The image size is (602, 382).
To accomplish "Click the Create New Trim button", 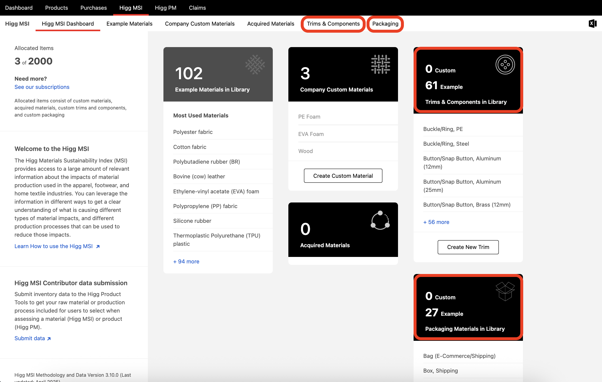I will pyautogui.click(x=468, y=247).
